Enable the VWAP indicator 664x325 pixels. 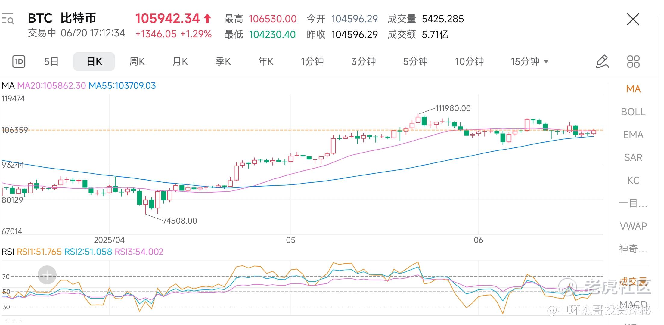coord(633,226)
